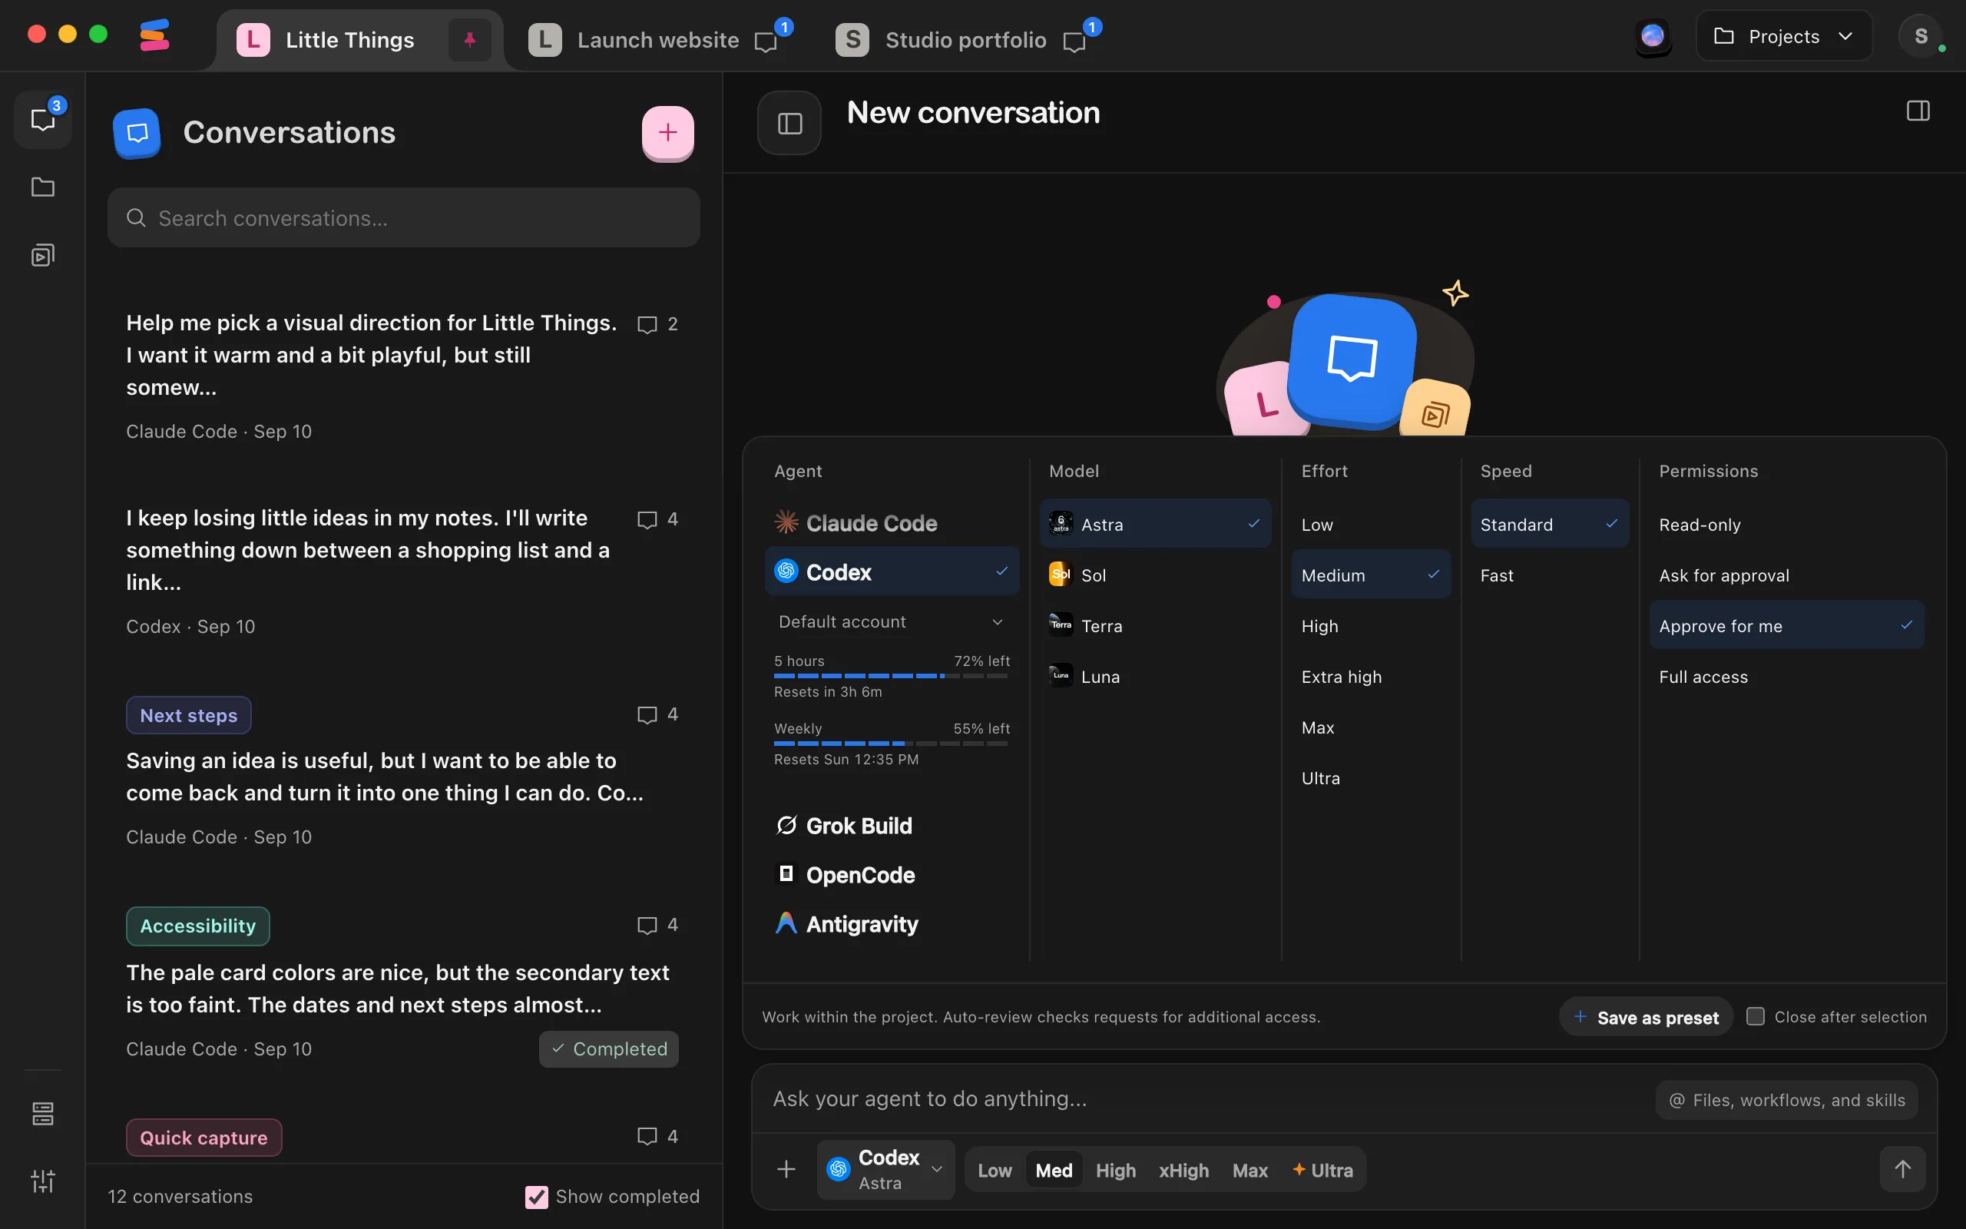
Task: Unpin the Little Things tab with the pin icon
Action: click(x=469, y=40)
